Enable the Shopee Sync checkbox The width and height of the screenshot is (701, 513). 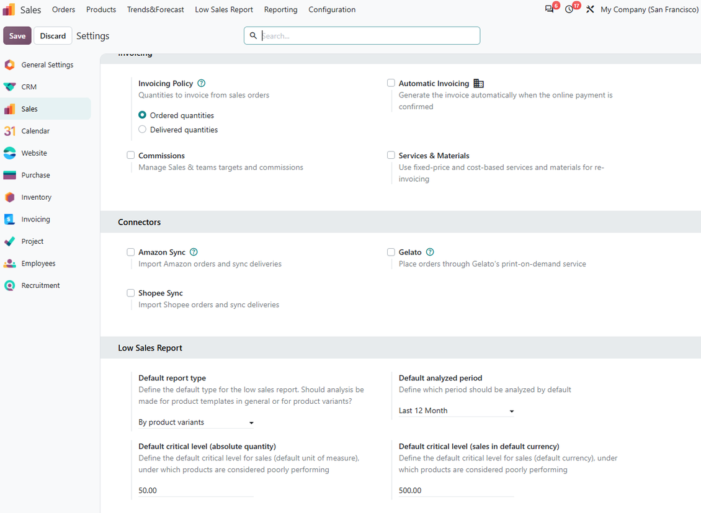coord(130,293)
